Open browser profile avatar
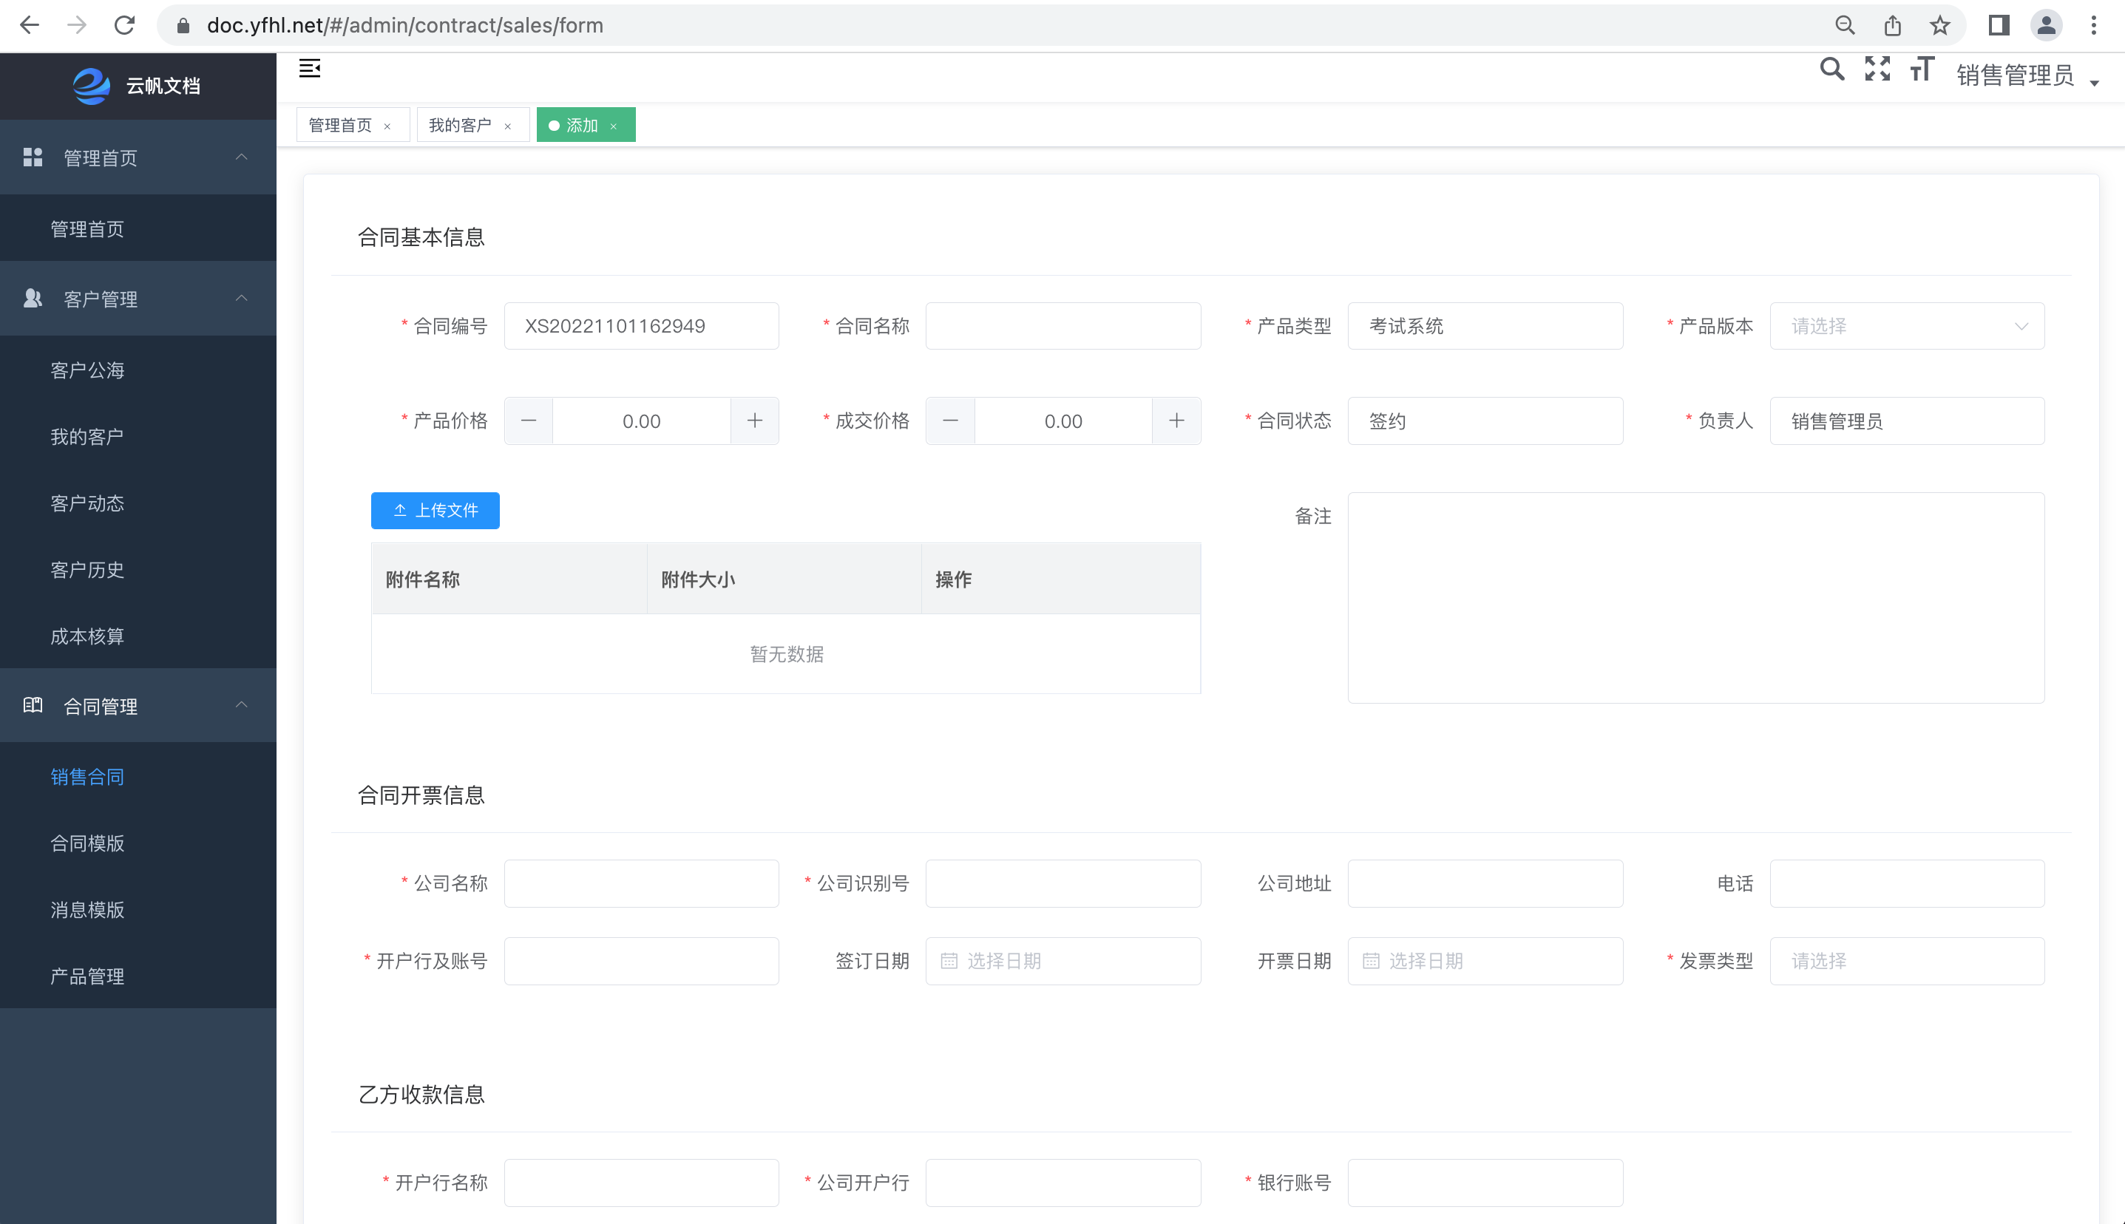 coord(2046,25)
